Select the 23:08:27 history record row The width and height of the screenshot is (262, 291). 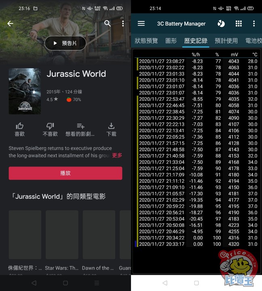[x=196, y=61]
